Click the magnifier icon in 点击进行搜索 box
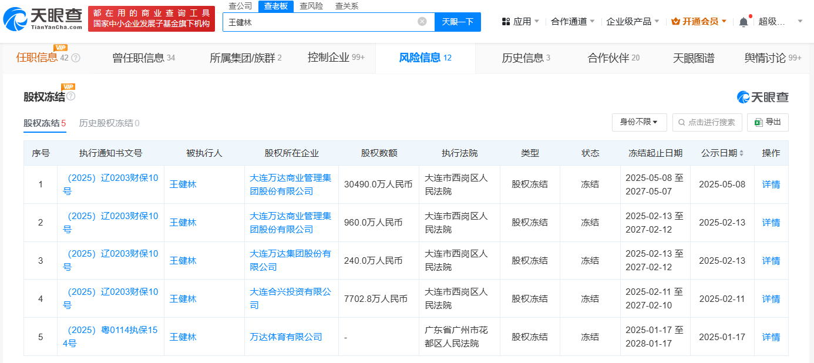Viewport: 814px width, 363px height. click(680, 122)
